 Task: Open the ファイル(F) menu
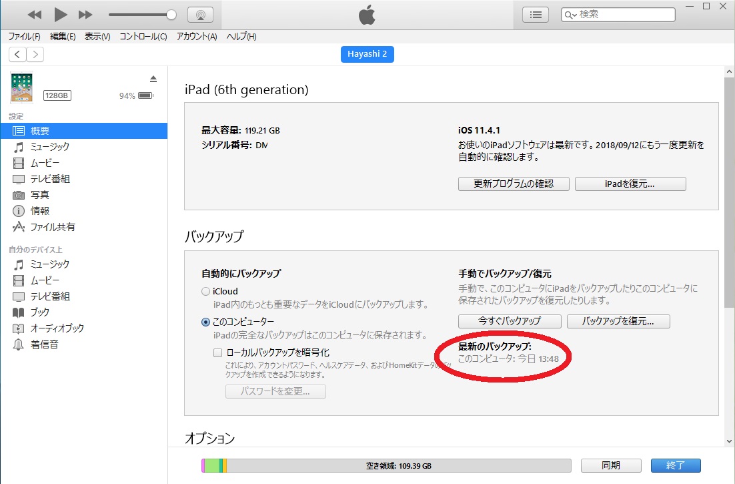25,37
